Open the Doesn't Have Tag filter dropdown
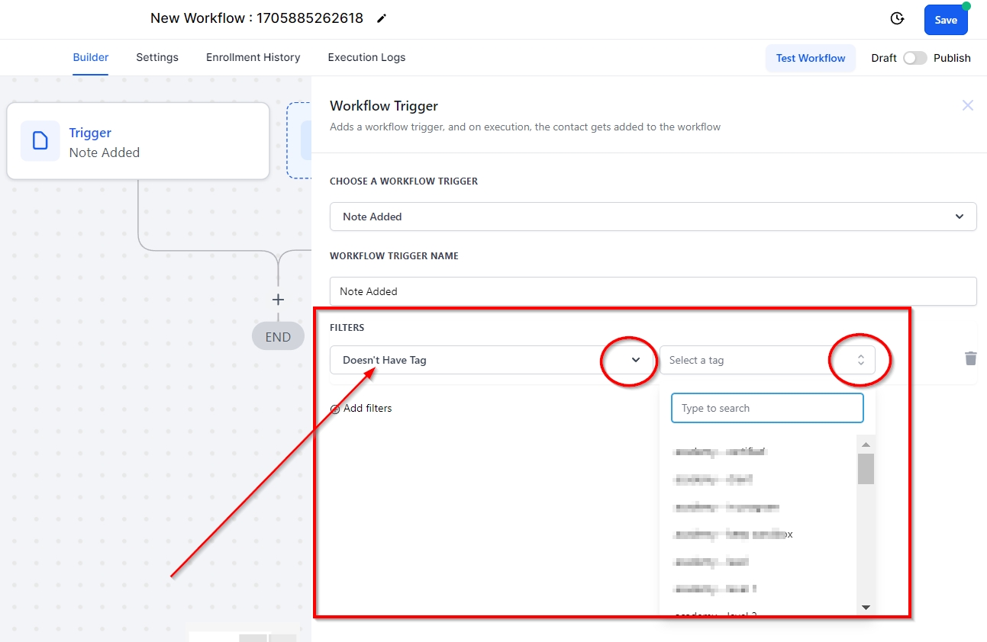 click(x=492, y=360)
